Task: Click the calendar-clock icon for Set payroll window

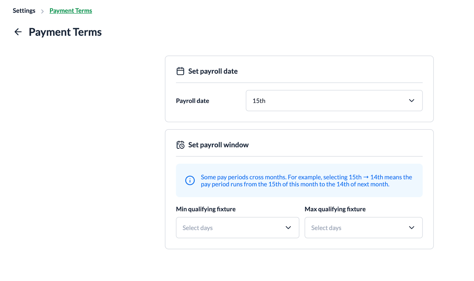Action: (x=180, y=145)
